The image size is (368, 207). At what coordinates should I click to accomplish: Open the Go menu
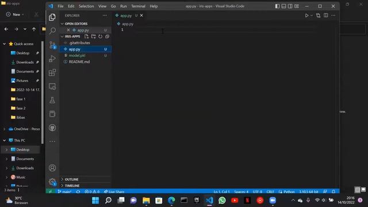(x=113, y=6)
